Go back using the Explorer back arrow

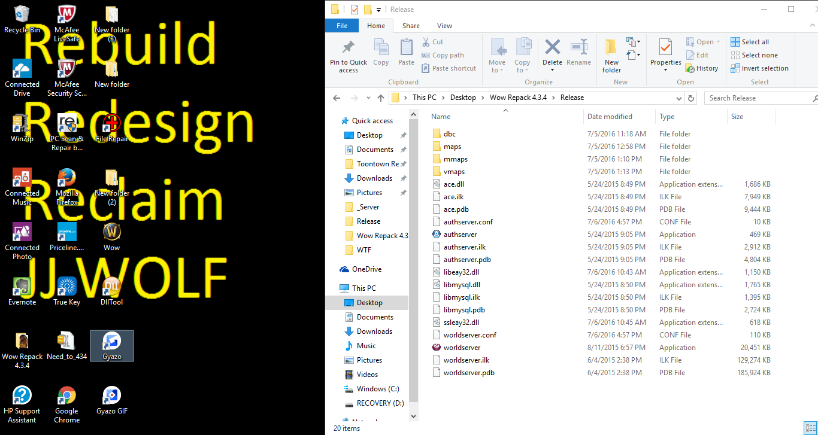[x=337, y=98]
